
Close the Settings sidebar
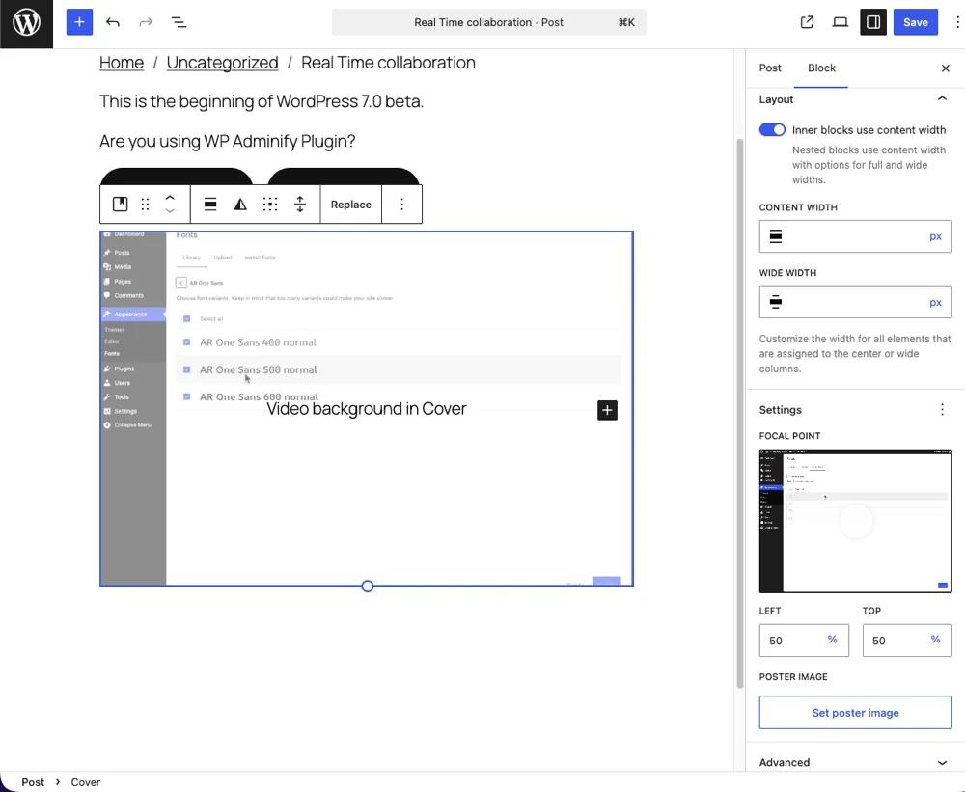point(946,68)
